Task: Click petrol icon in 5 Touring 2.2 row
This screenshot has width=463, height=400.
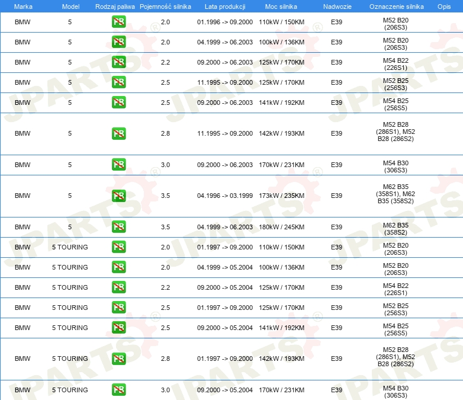Action: (x=118, y=287)
